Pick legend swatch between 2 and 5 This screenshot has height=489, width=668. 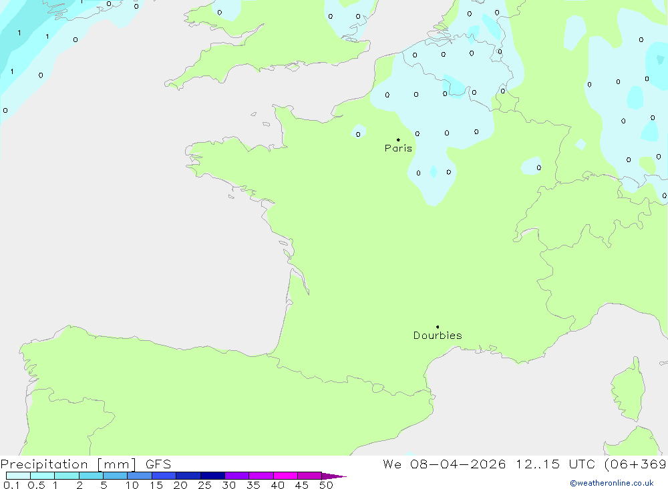pos(91,476)
